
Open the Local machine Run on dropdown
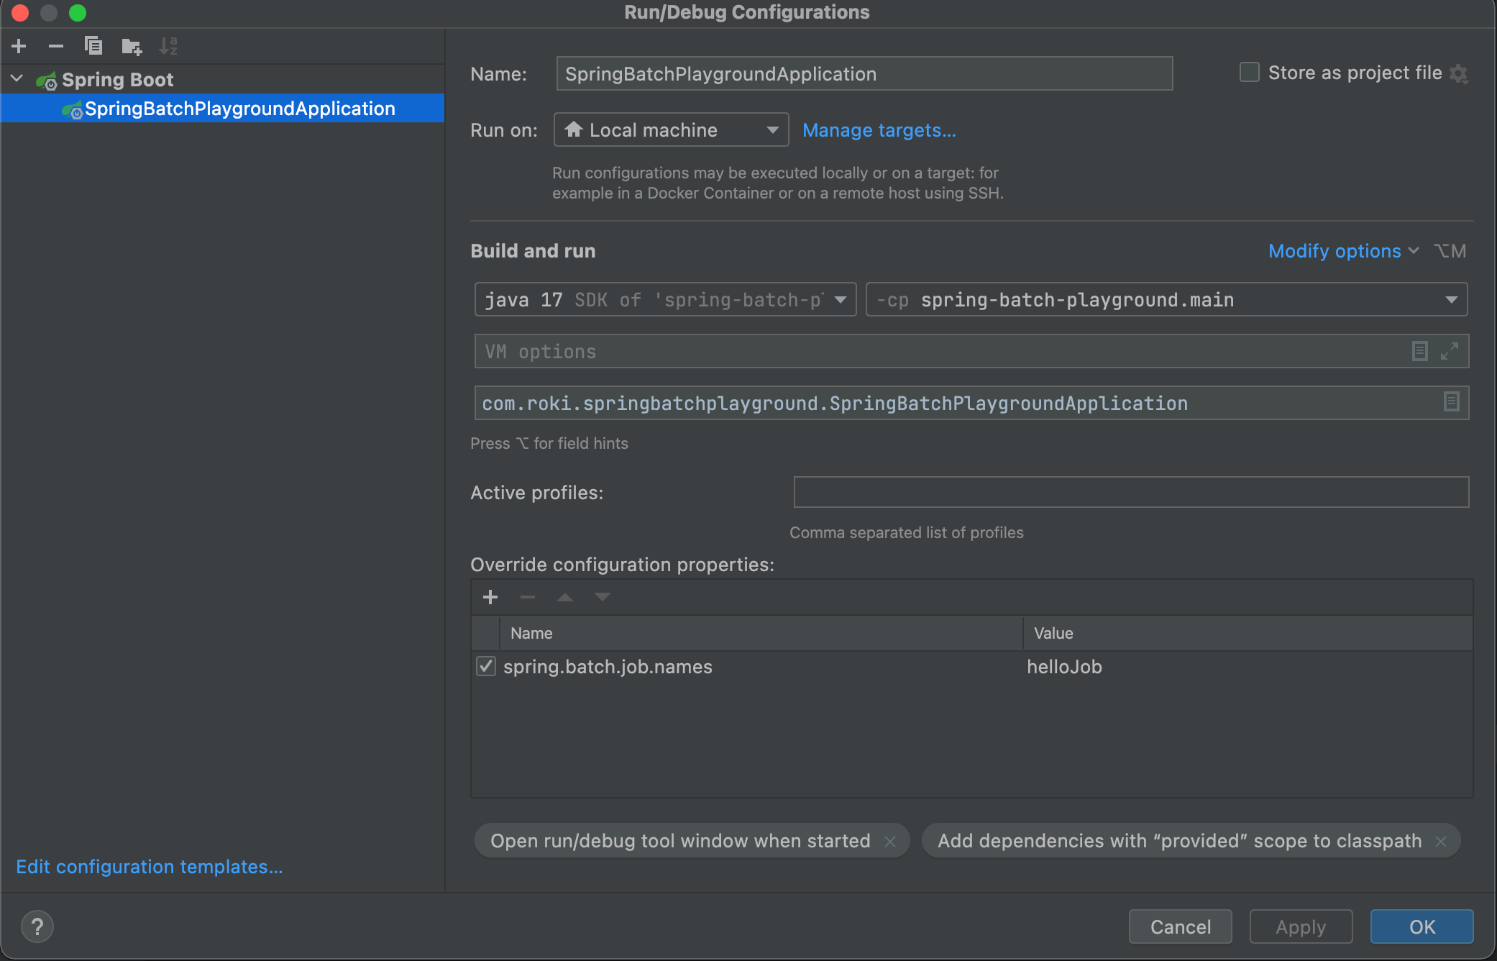[670, 130]
